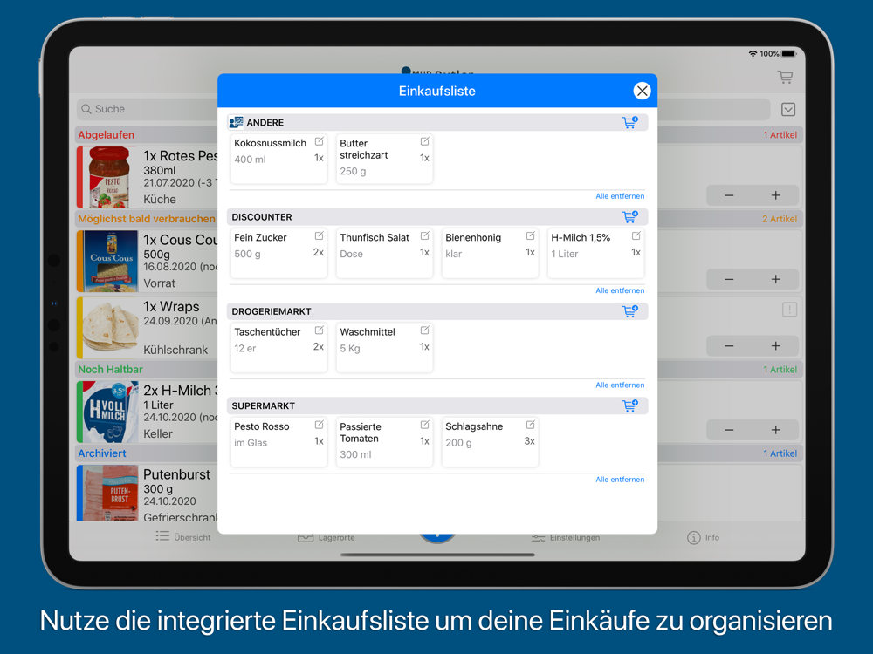This screenshot has height=654, width=873.
Task: Increase quantity of Wraps
Action: (x=775, y=346)
